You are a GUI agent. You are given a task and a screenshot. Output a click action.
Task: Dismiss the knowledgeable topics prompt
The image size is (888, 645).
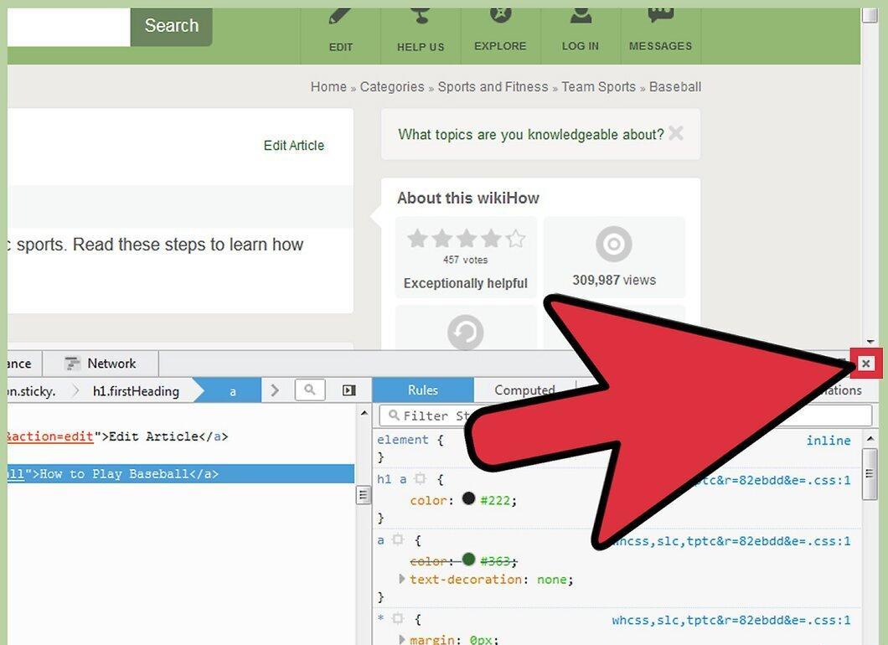675,133
